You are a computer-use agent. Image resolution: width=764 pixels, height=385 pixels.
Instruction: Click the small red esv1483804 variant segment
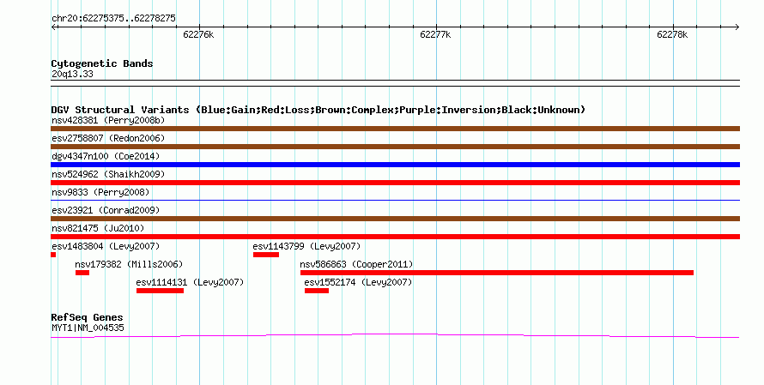pos(53,255)
